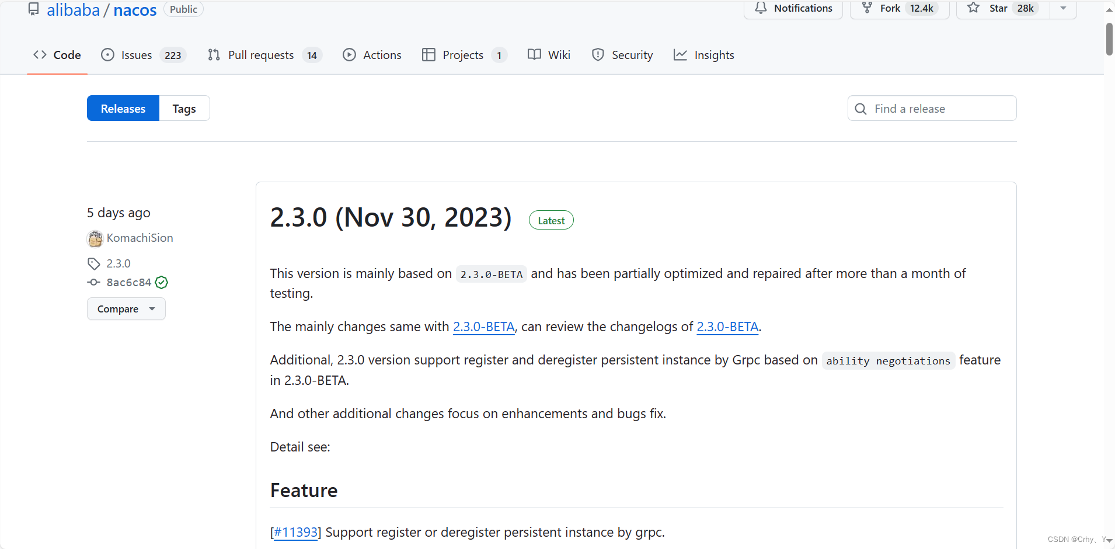The width and height of the screenshot is (1115, 549).
Task: Click the Security shield icon
Action: (598, 55)
